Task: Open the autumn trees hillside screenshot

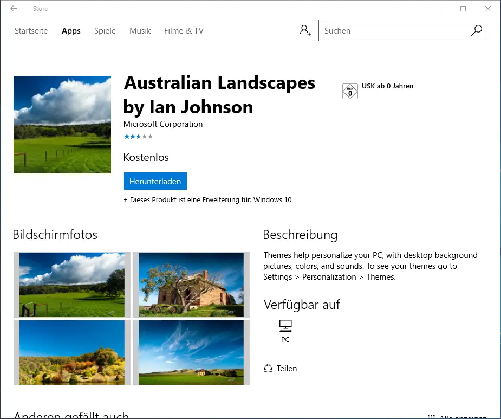Action: (72, 352)
